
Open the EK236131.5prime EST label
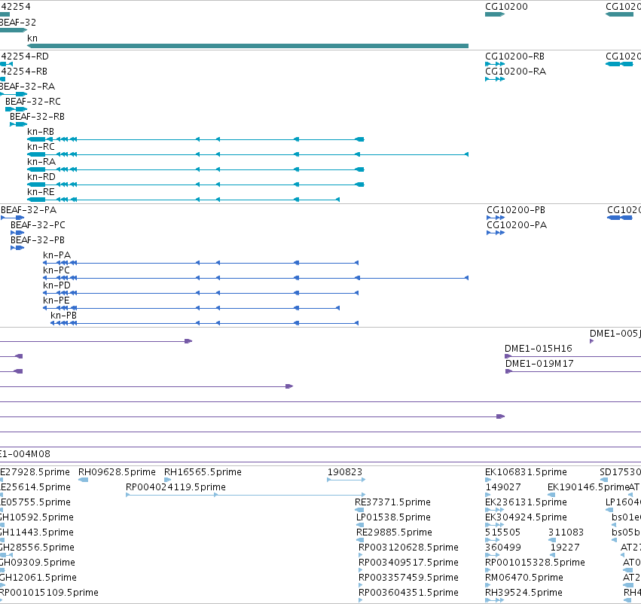[526, 502]
